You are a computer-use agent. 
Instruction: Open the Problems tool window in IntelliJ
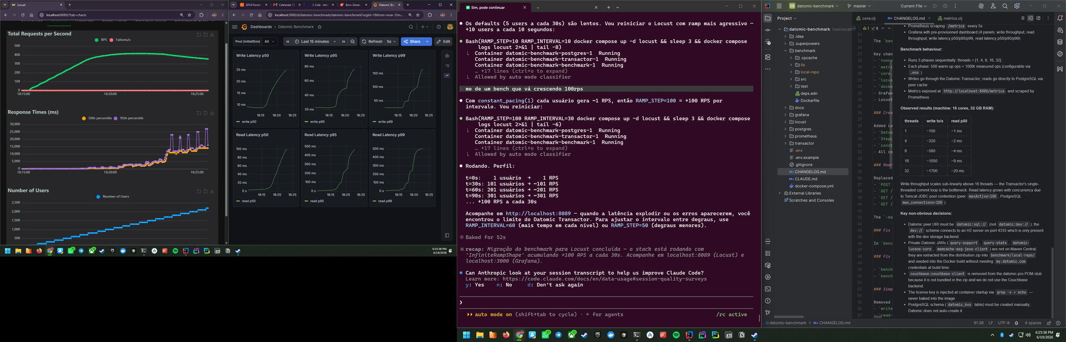(768, 301)
